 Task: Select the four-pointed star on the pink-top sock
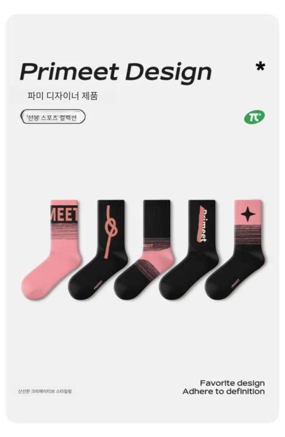248,214
